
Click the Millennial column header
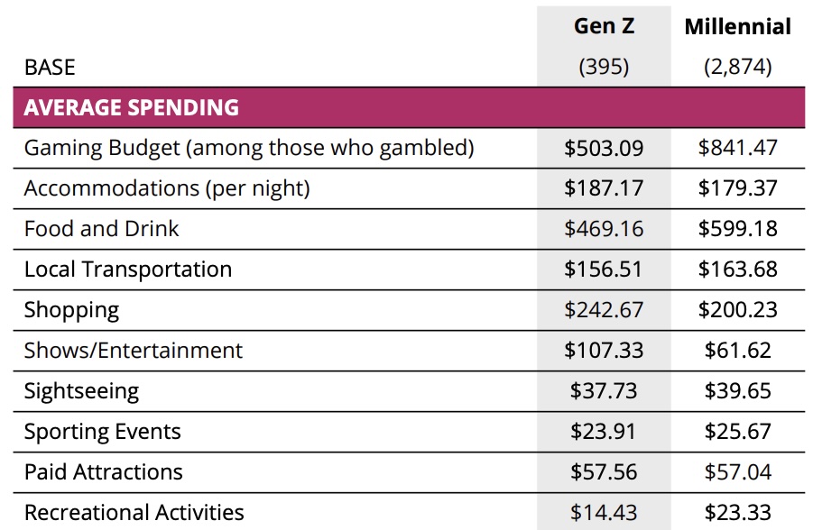[737, 26]
